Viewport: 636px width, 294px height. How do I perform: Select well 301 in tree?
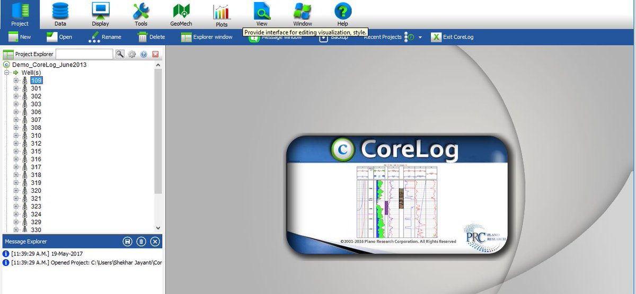click(x=36, y=88)
